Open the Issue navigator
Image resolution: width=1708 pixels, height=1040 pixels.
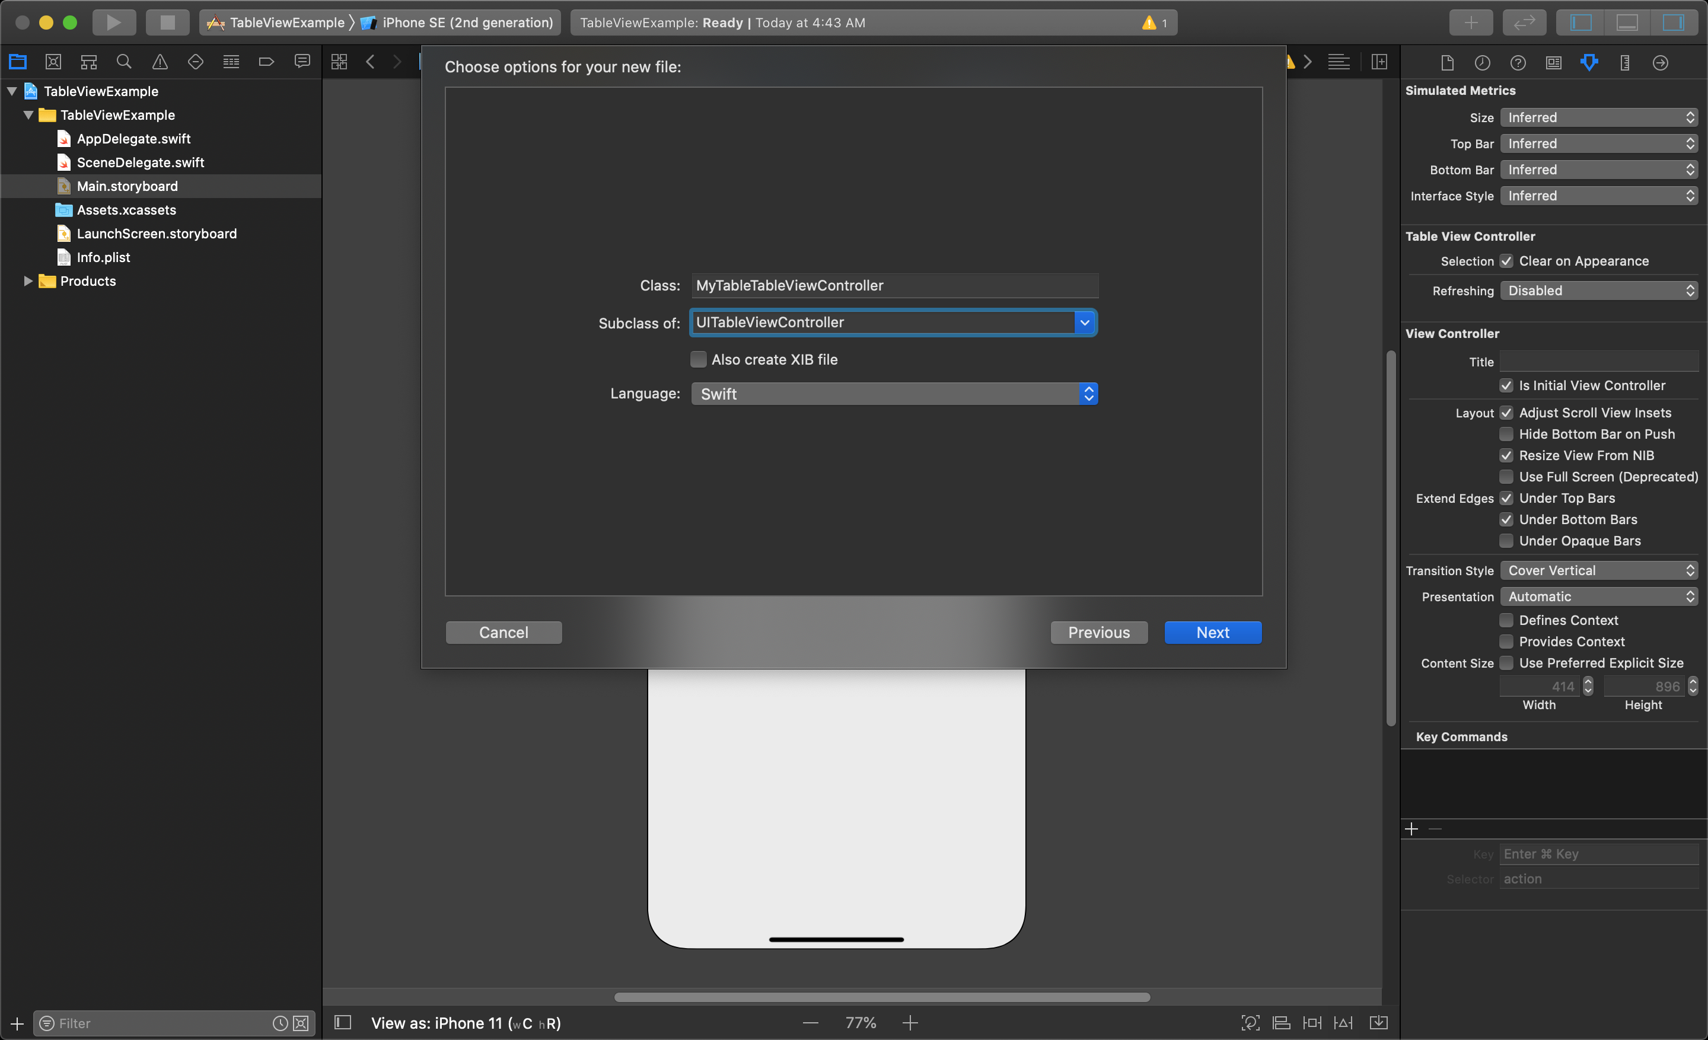pos(160,62)
